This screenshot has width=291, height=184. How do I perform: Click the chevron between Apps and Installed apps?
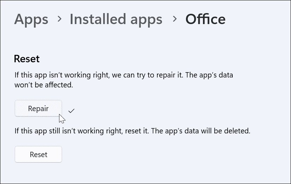pyautogui.click(x=59, y=19)
